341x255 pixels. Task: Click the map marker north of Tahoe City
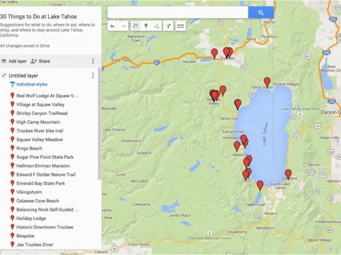coord(238,104)
